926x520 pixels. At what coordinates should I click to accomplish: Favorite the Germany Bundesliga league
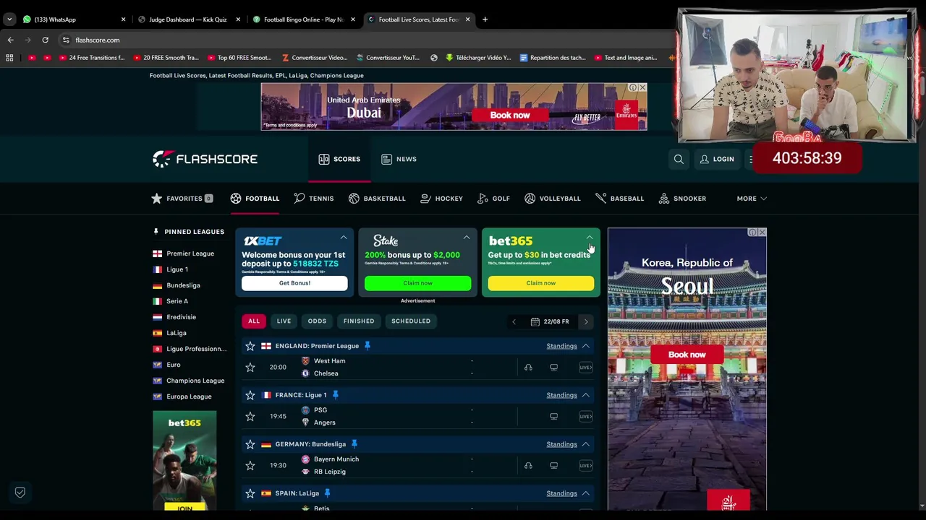tap(250, 444)
